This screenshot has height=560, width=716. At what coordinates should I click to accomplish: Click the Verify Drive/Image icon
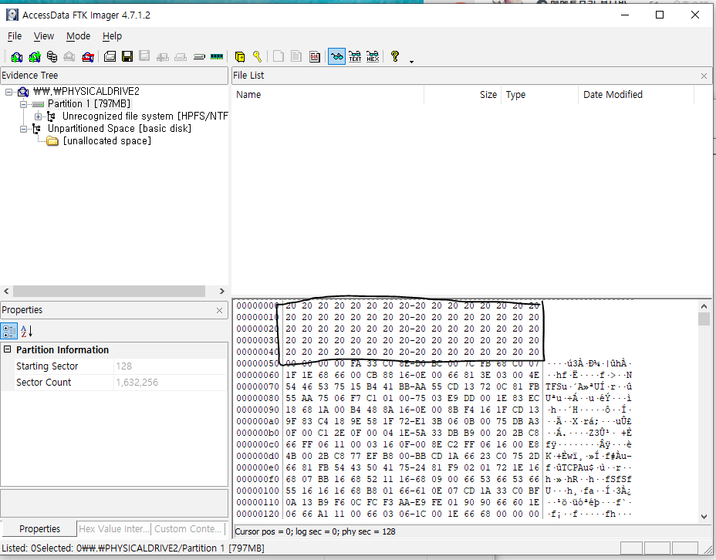(199, 56)
